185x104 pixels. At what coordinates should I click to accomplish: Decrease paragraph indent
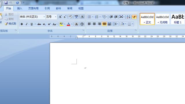coord(111,17)
